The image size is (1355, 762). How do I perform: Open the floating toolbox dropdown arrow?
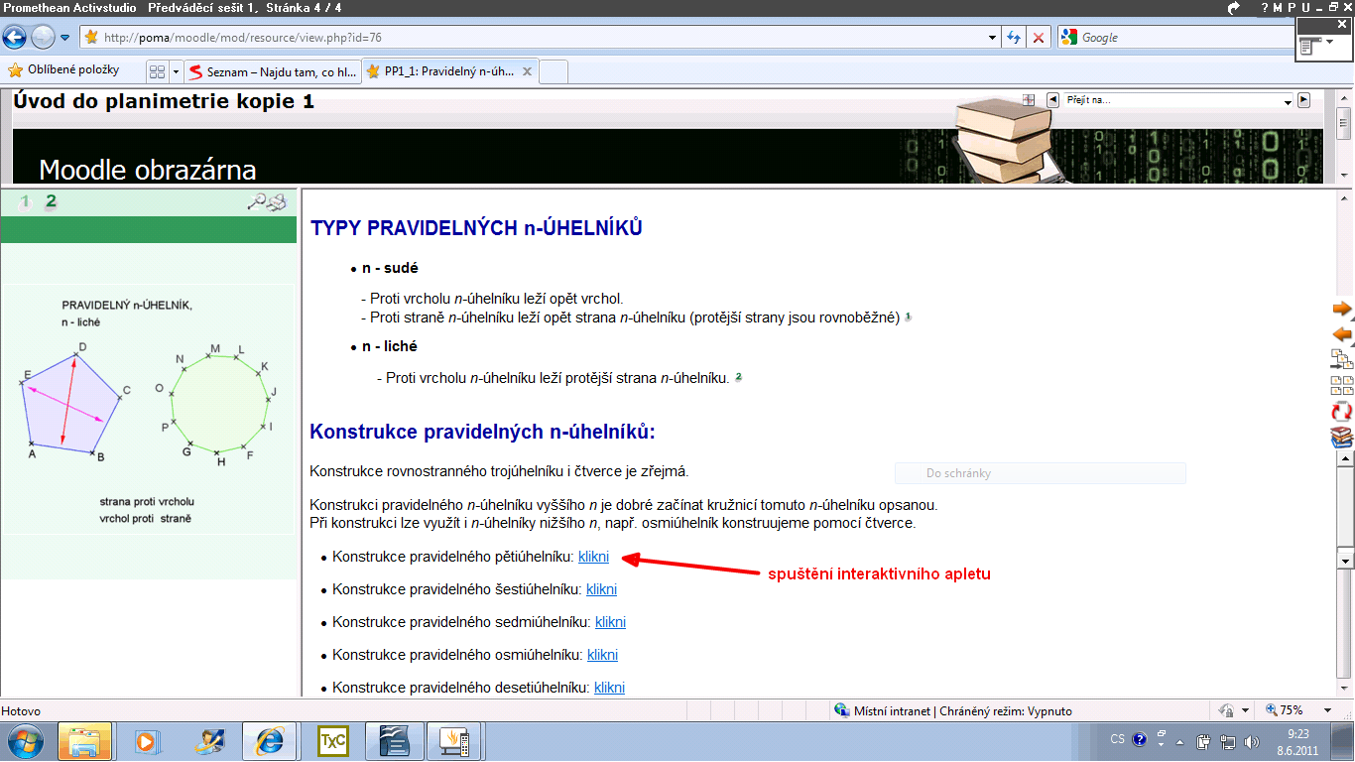point(1330,42)
